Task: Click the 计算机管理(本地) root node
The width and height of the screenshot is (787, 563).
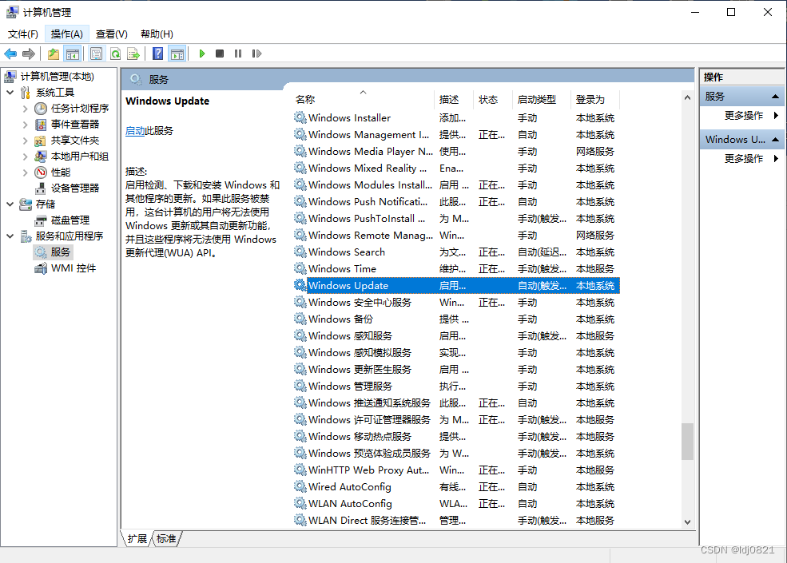Action: [58, 77]
